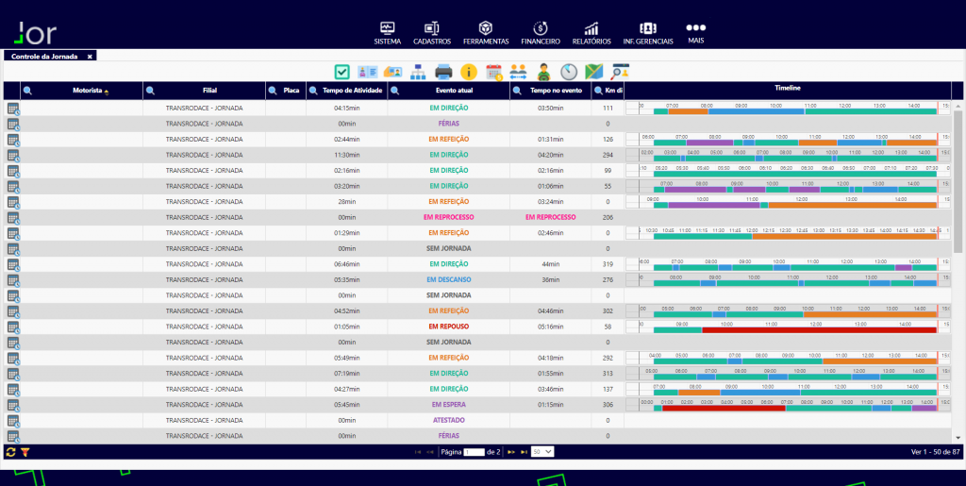Click the magnifier beside Tempo no evento
The width and height of the screenshot is (966, 486).
[518, 91]
